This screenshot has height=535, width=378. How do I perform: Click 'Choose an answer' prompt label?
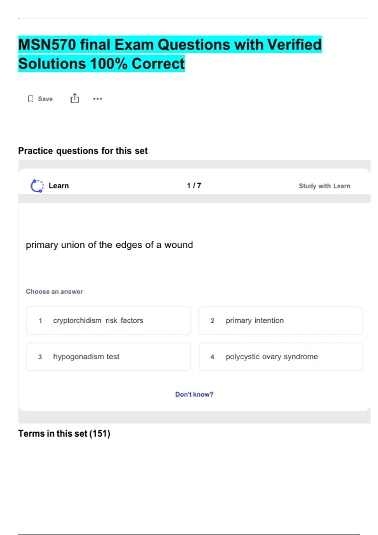click(x=54, y=291)
